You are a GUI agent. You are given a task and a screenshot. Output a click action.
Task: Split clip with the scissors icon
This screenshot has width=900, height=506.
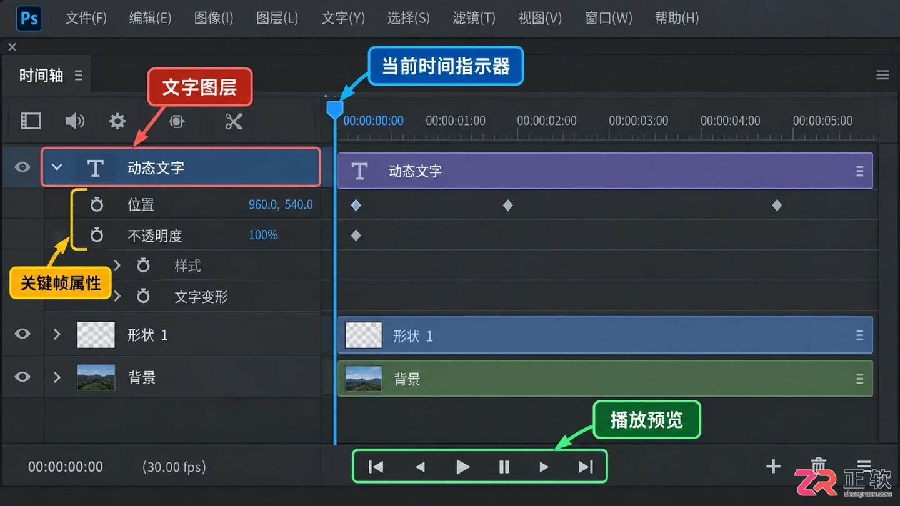(x=234, y=121)
